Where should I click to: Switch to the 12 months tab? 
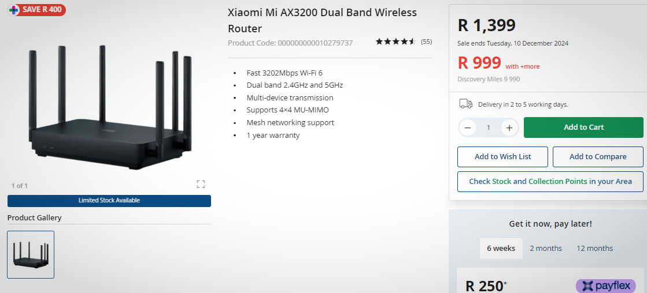[x=594, y=248]
